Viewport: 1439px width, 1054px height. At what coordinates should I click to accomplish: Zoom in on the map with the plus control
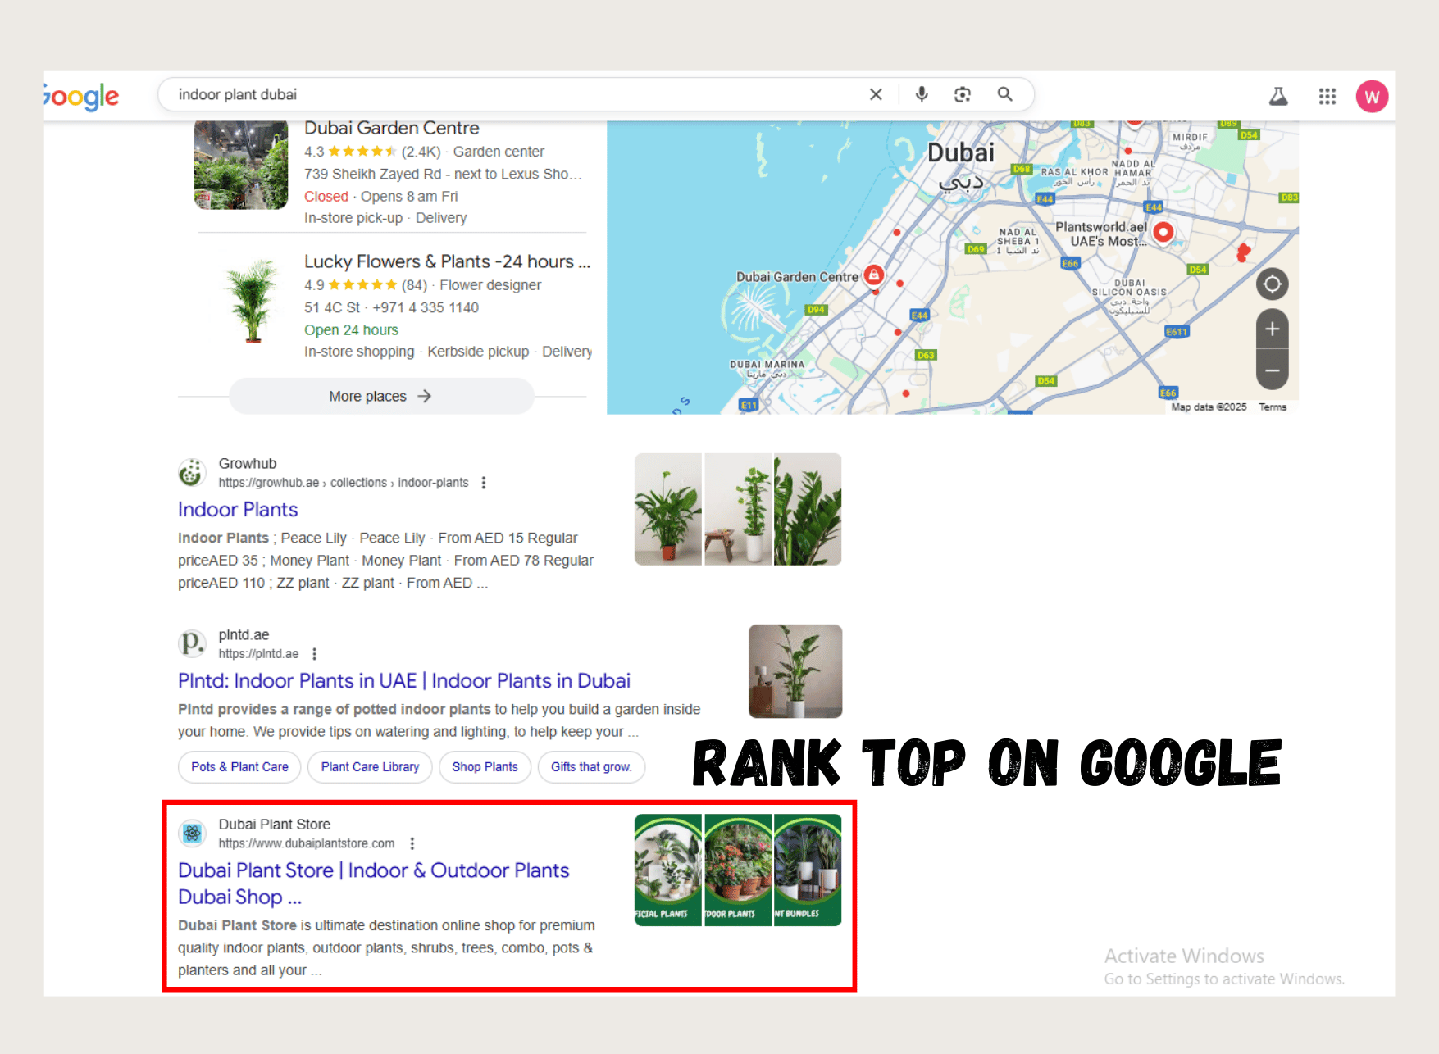click(x=1272, y=329)
